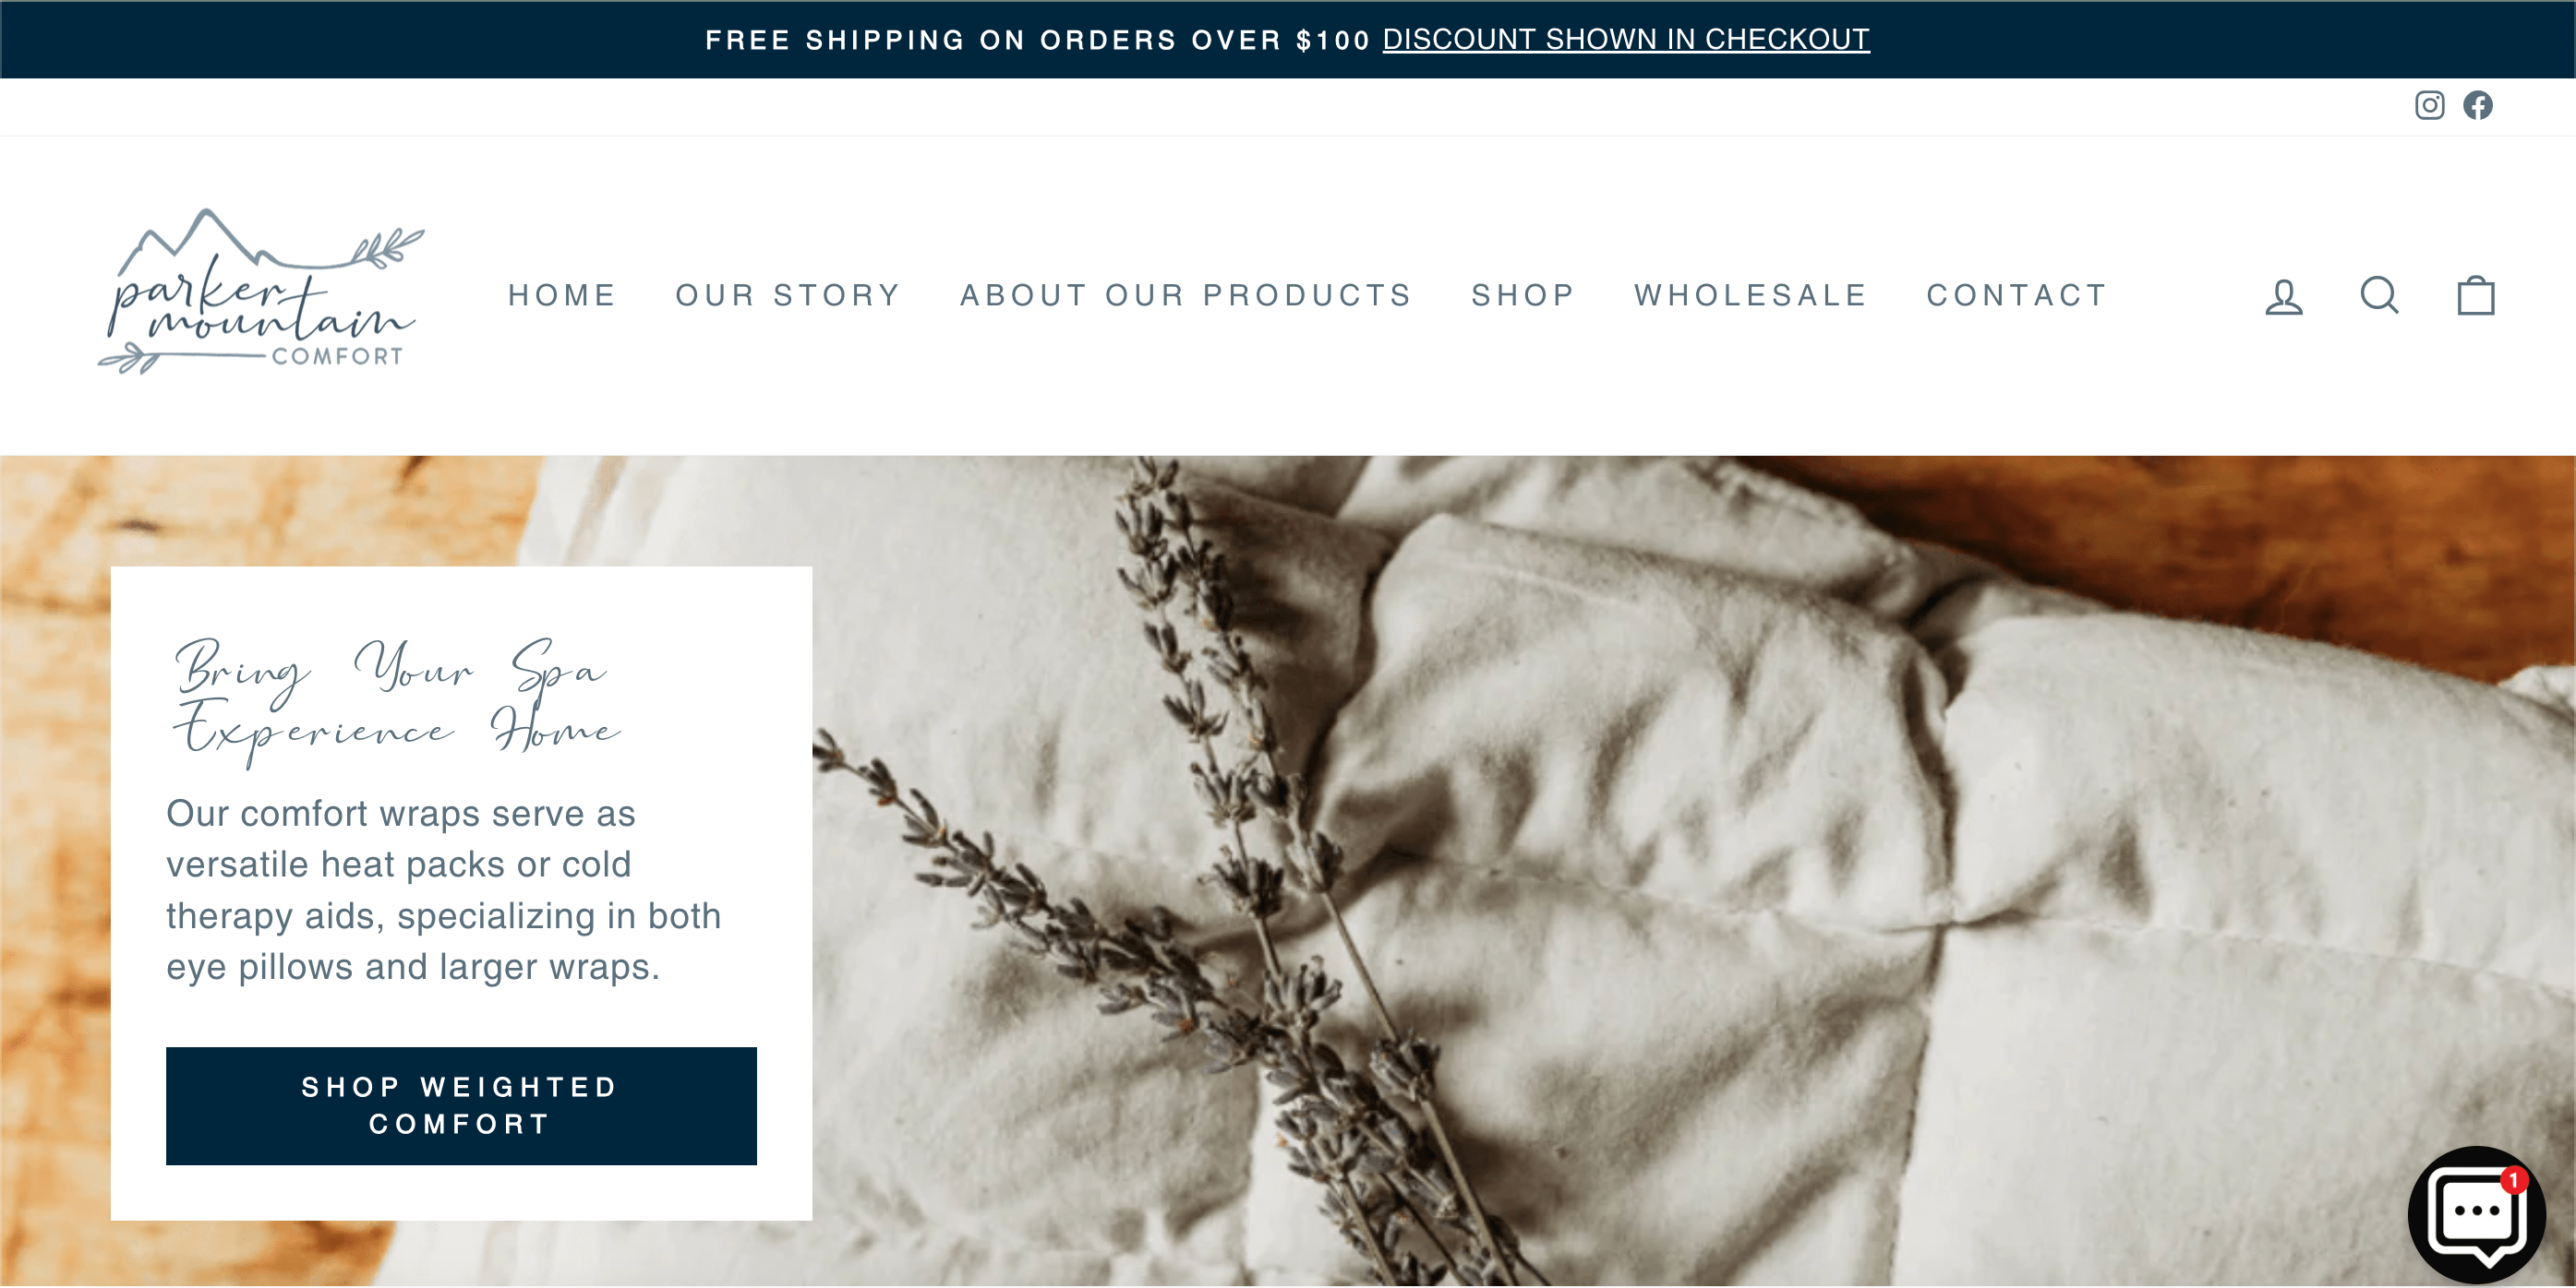Open the Contact page
Image resolution: width=2576 pixels, height=1288 pixels.
[2017, 296]
